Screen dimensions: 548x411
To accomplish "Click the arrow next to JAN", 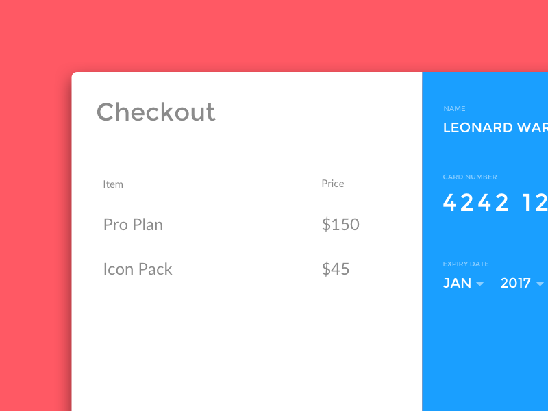I will [480, 284].
